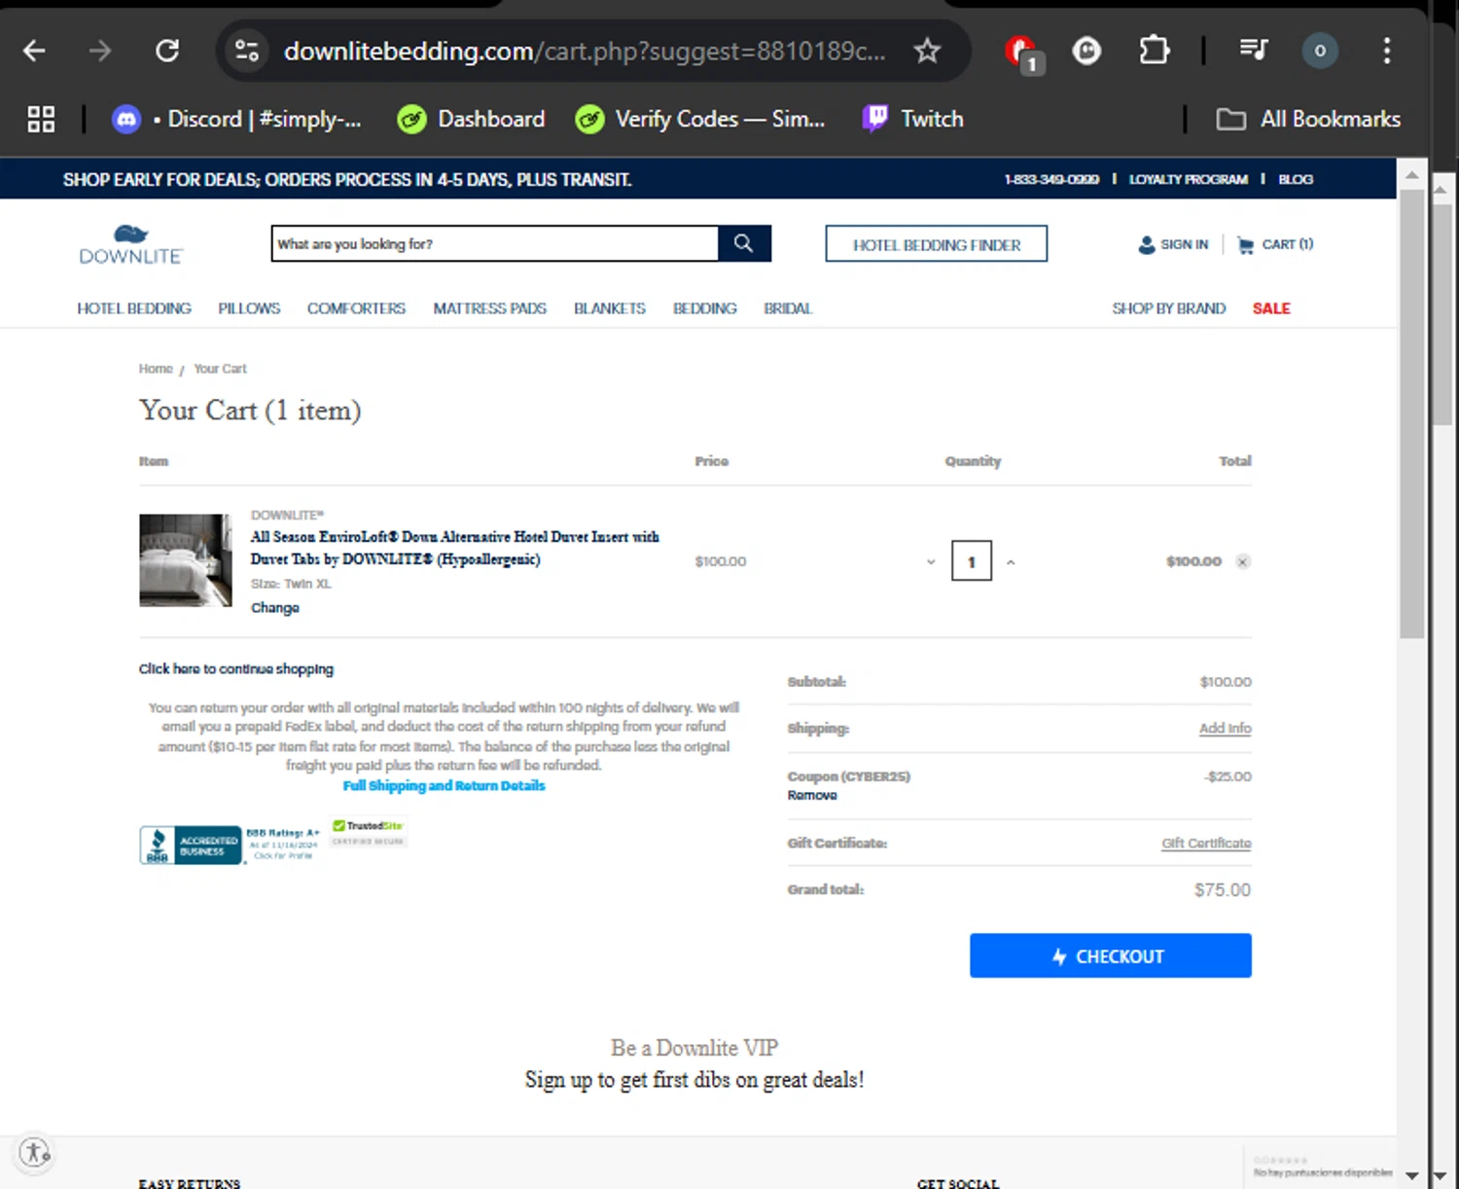The image size is (1459, 1189).
Task: Click the '$75.00' grand total value
Action: click(x=1223, y=889)
